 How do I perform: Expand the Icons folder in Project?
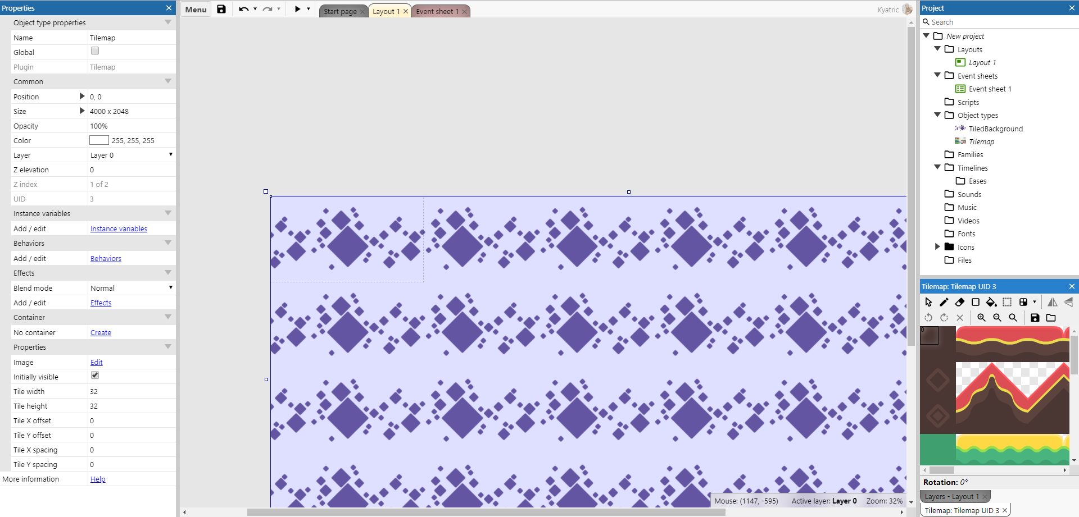pyautogui.click(x=937, y=246)
